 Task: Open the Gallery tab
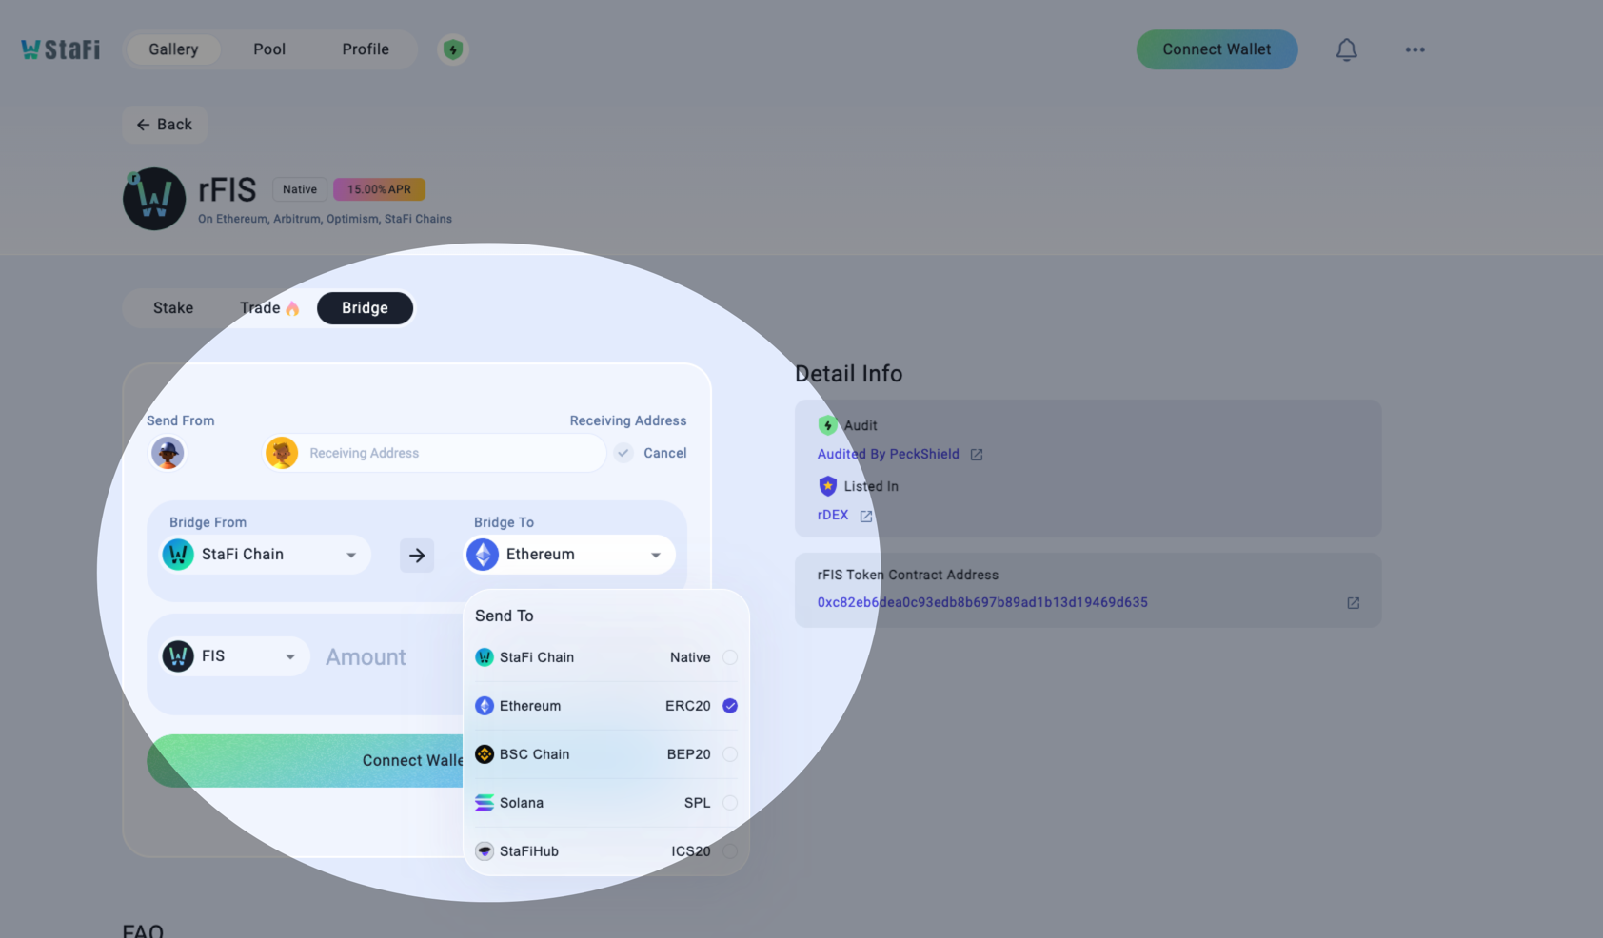point(173,49)
